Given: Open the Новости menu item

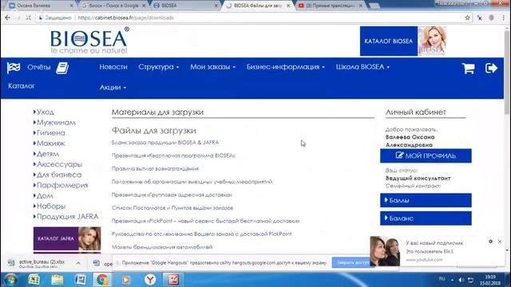Looking at the screenshot, I should [113, 67].
